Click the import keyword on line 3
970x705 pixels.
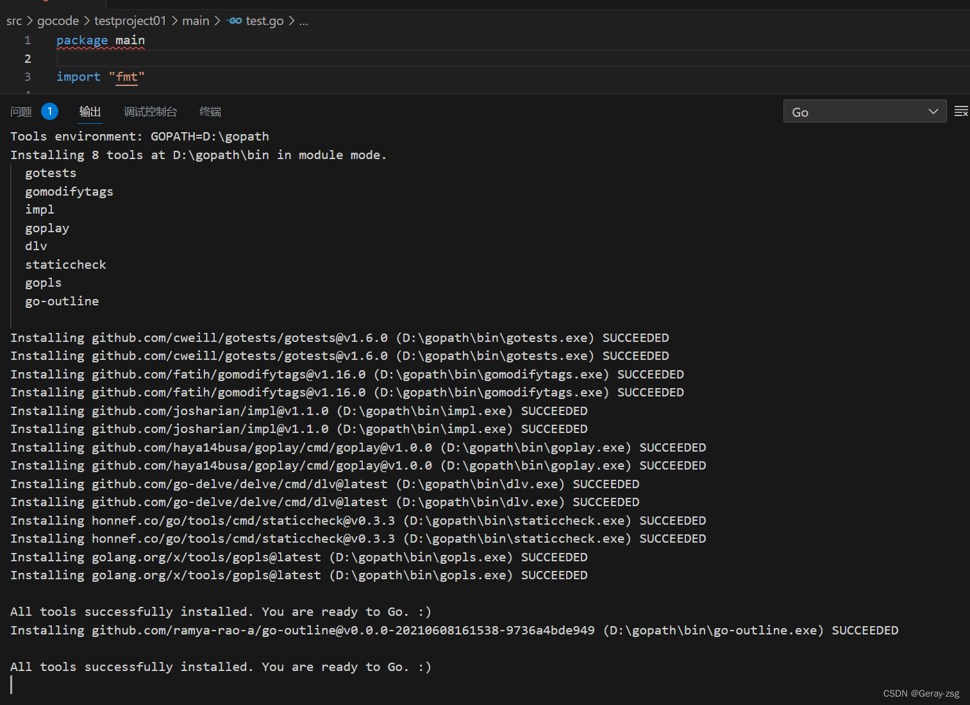(78, 77)
